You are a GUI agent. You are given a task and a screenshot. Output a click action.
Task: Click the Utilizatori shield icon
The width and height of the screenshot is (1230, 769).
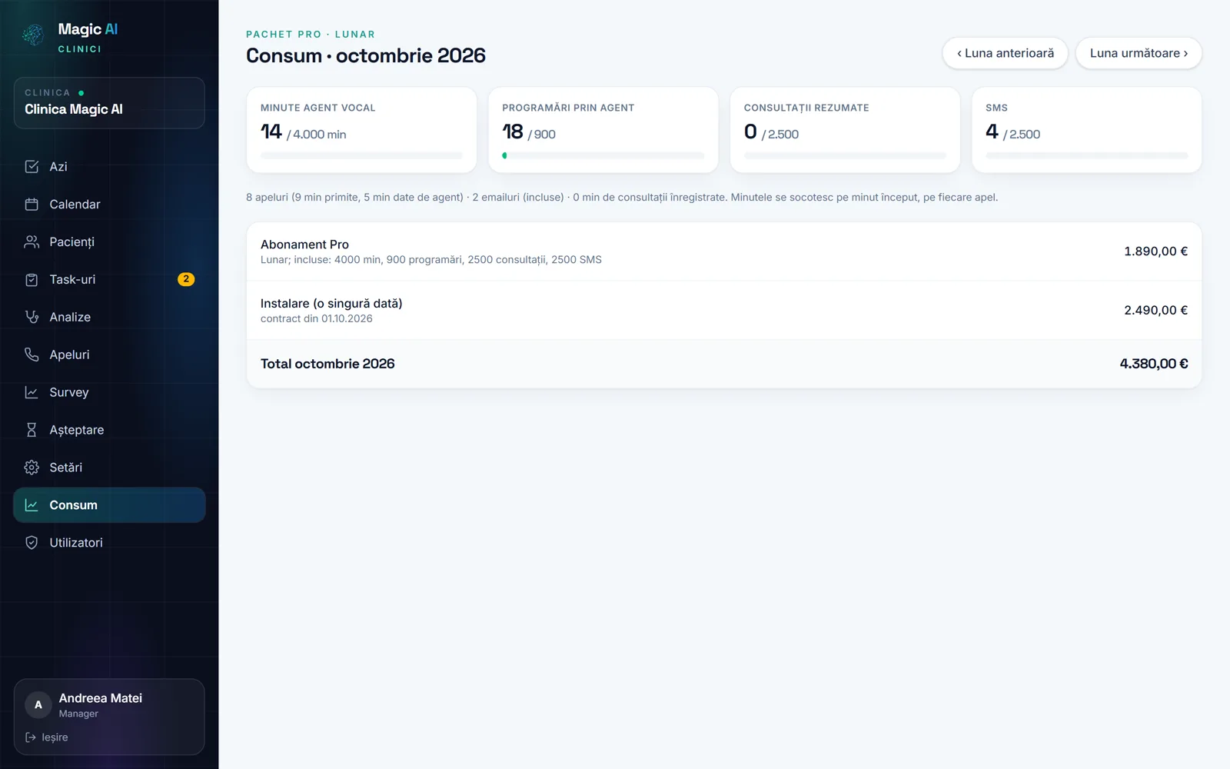click(32, 543)
